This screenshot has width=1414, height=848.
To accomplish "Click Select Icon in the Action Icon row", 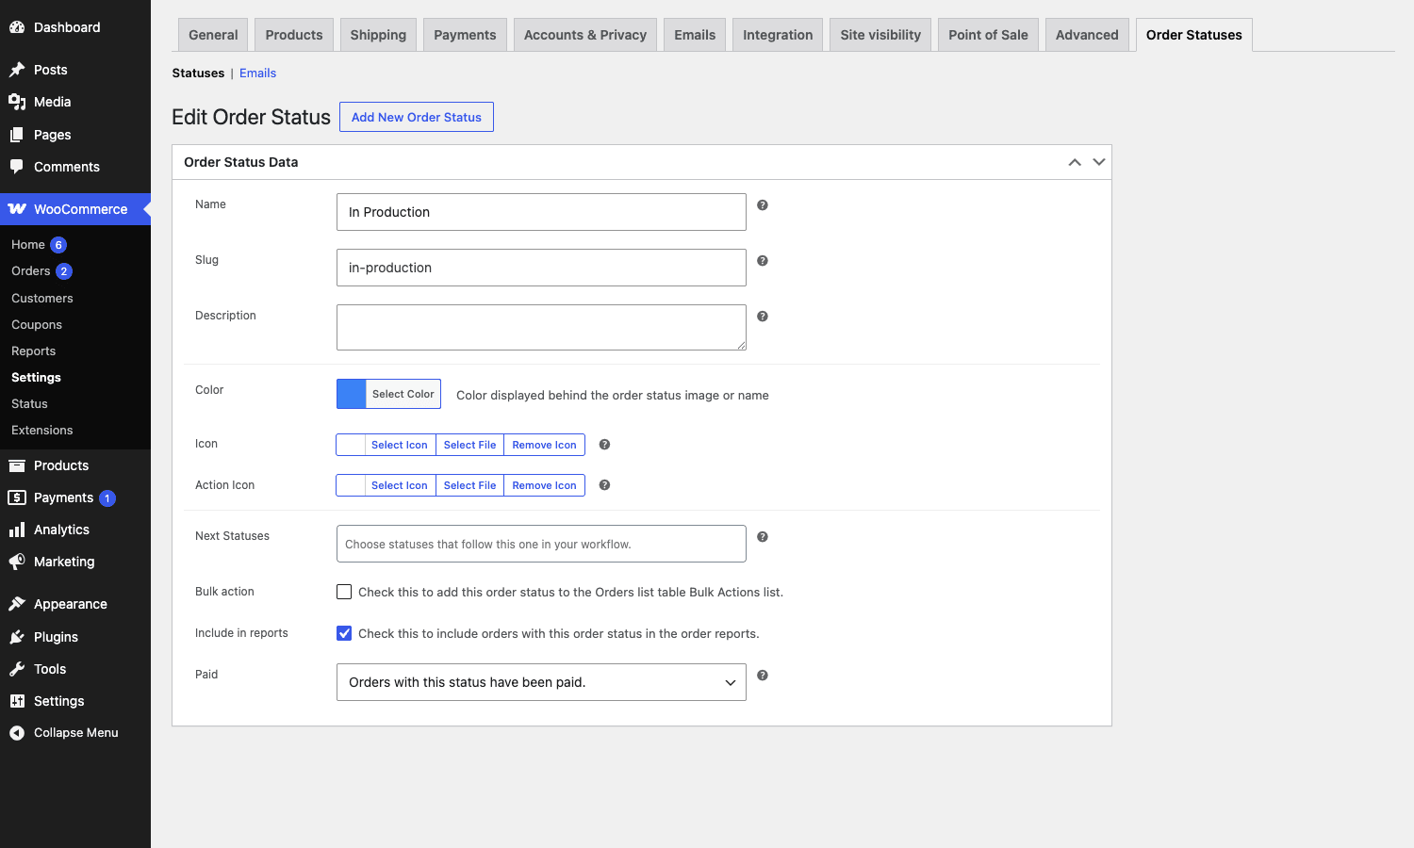I will [400, 485].
